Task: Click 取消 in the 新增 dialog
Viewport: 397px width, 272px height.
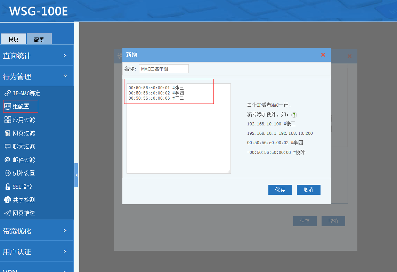Action: pyautogui.click(x=308, y=190)
